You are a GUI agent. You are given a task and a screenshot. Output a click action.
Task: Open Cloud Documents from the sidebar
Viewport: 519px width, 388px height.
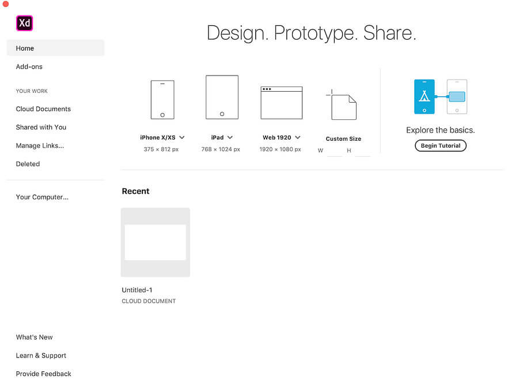(x=43, y=109)
